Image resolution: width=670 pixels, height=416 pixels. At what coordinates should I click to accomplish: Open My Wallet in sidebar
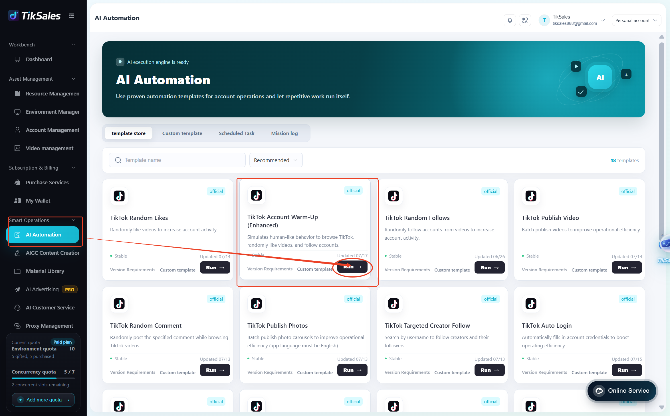click(x=38, y=201)
